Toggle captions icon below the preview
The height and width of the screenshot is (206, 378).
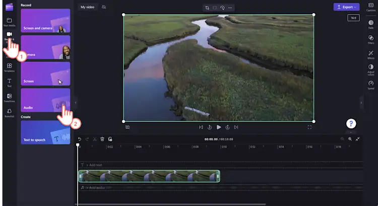pos(128,127)
